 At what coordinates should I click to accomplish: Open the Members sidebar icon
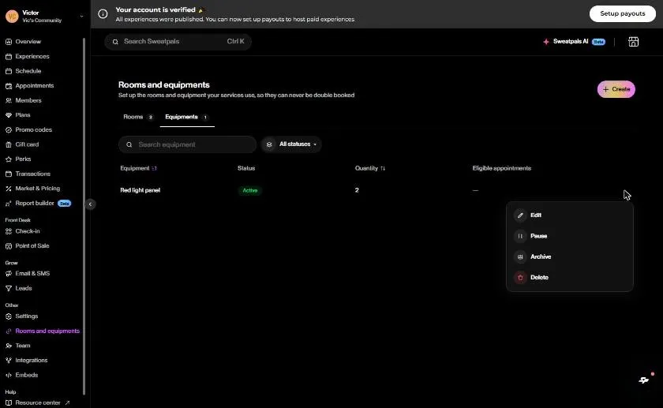[9, 101]
